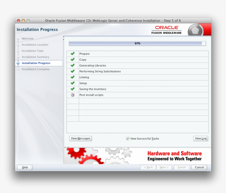Click the disabled Next button

pyautogui.click(x=164, y=167)
